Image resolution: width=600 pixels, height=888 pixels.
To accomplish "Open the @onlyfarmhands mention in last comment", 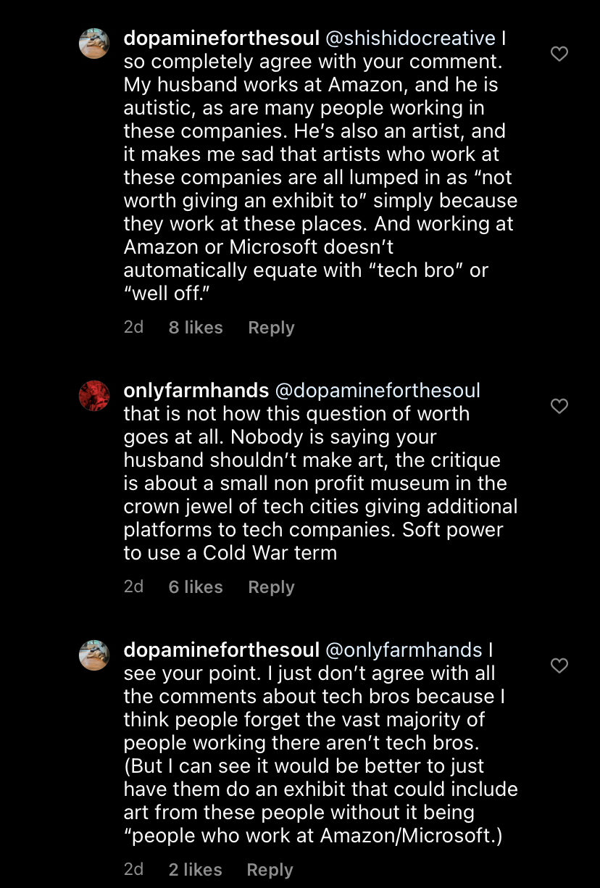I will pyautogui.click(x=404, y=650).
